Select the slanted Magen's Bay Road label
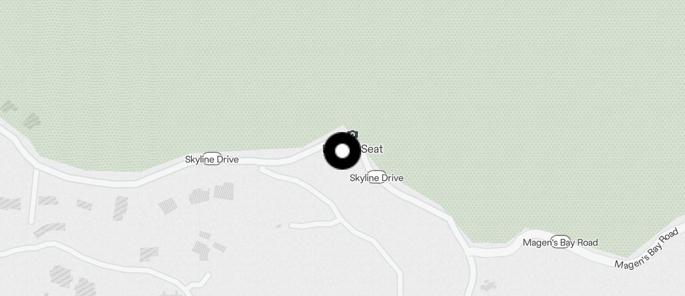The height and width of the screenshot is (296, 685). [x=647, y=249]
